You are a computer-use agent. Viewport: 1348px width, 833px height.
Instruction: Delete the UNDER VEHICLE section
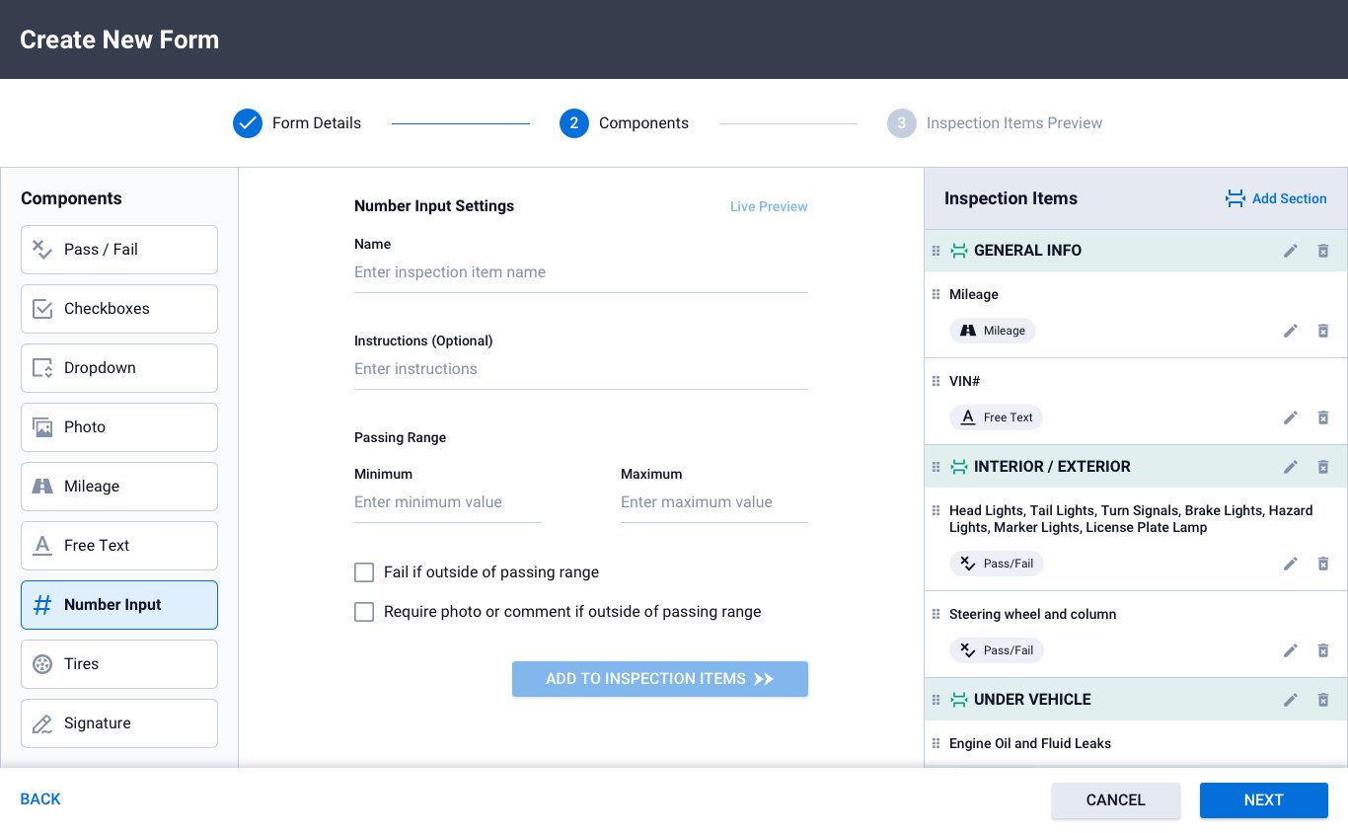tap(1323, 700)
